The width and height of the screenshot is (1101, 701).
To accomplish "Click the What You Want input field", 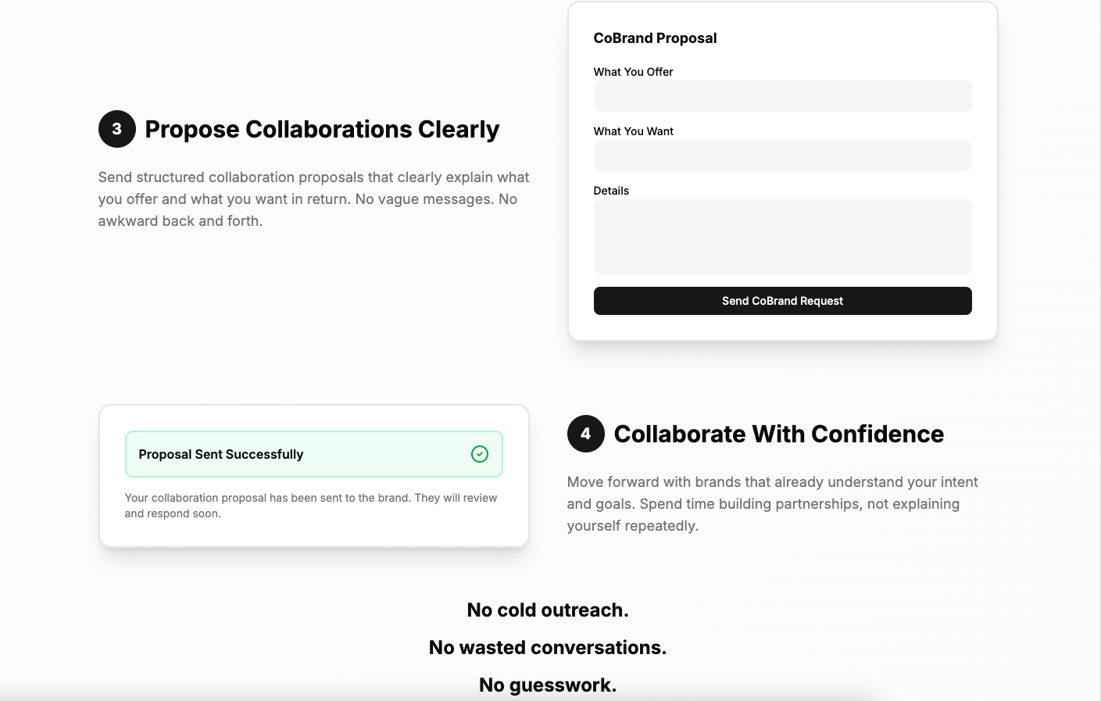I will pyautogui.click(x=782, y=156).
